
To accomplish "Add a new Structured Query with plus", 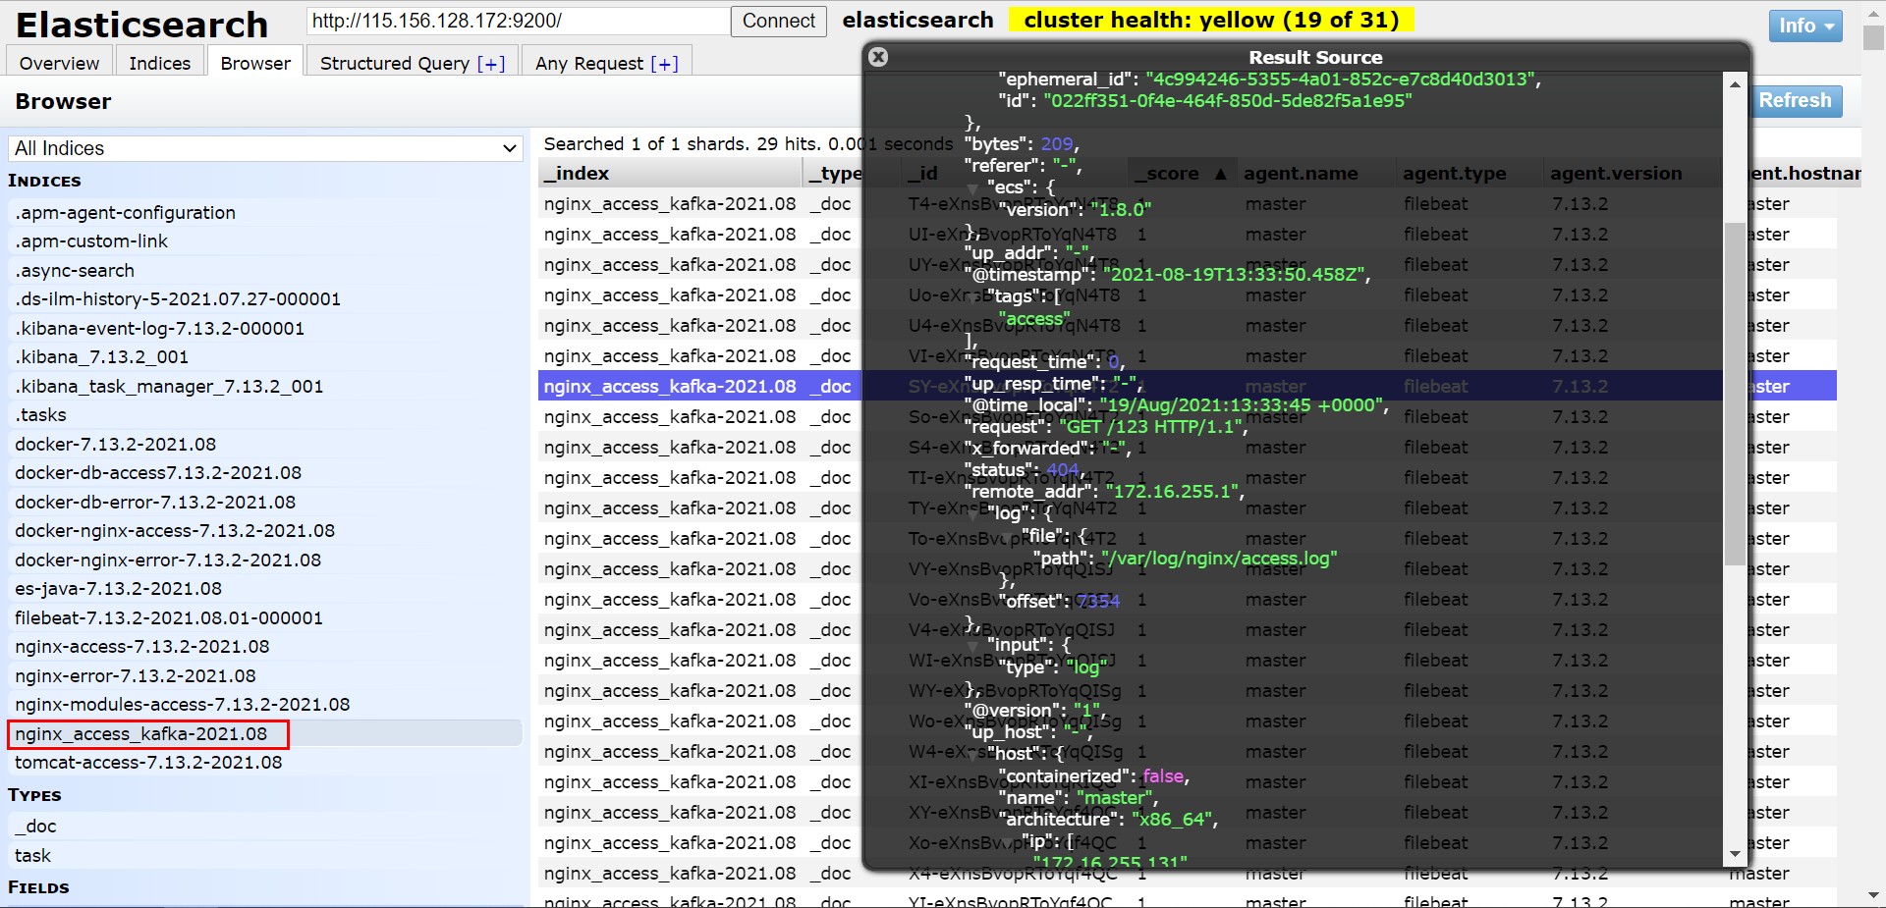I will 491,64.
